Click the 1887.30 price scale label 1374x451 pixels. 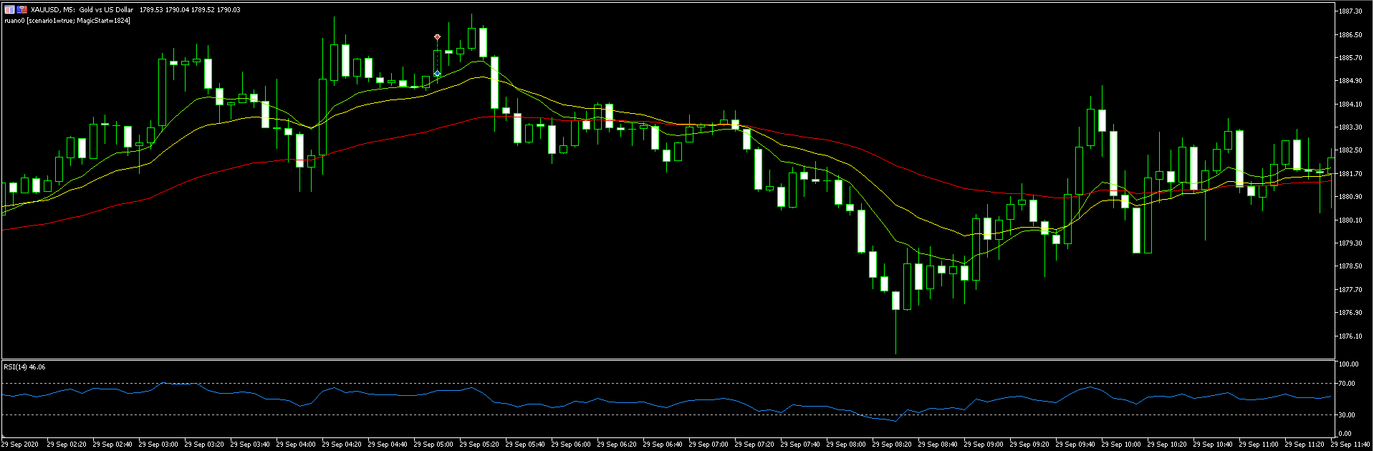click(1350, 11)
